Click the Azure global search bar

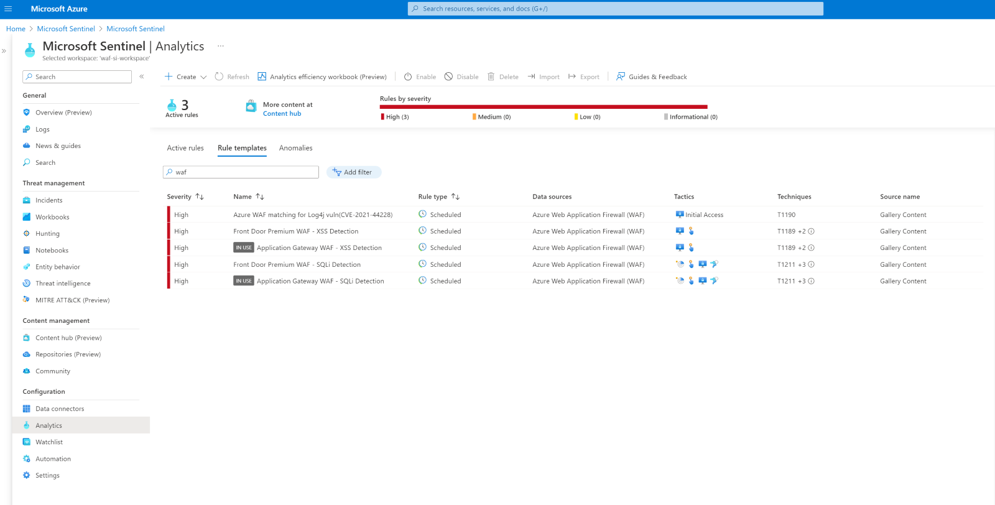(616, 9)
